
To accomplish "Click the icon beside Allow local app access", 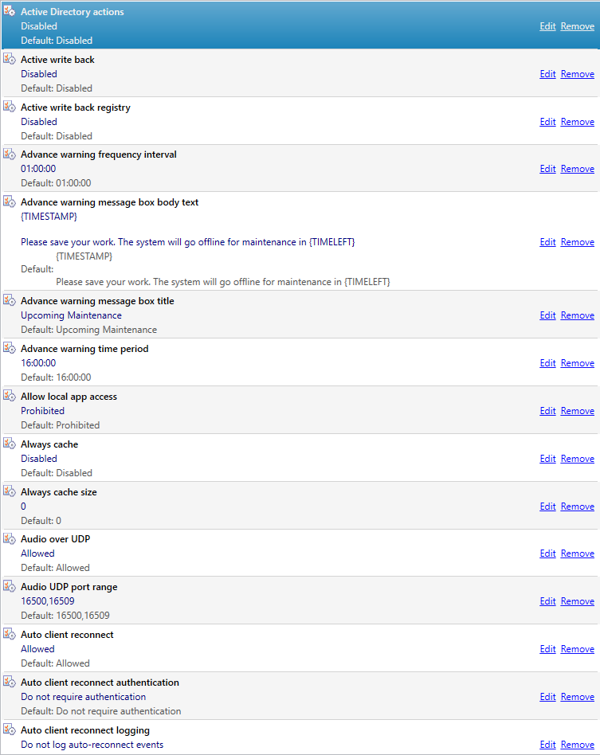I will pos(10,397).
